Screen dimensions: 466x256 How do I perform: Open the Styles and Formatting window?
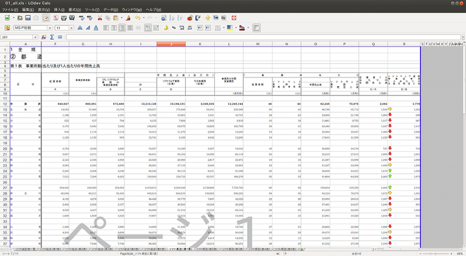pos(8,27)
